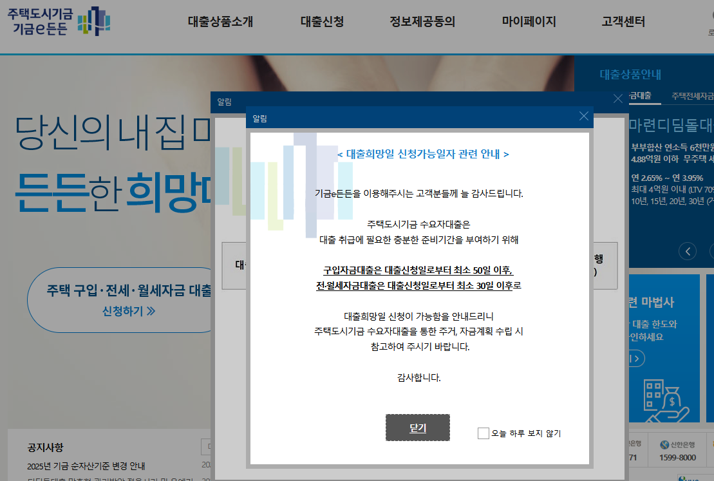Click the 대출희망일 신청가능일자 관련 안내 title
714x481 pixels.
pos(422,154)
